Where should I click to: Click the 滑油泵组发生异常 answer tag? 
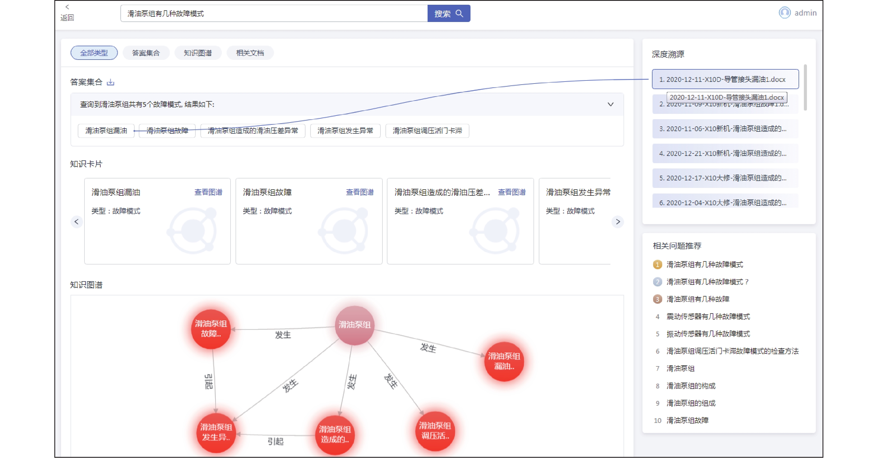[x=345, y=131]
